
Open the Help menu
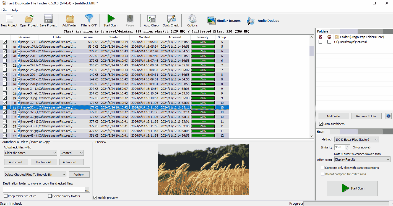point(14,10)
